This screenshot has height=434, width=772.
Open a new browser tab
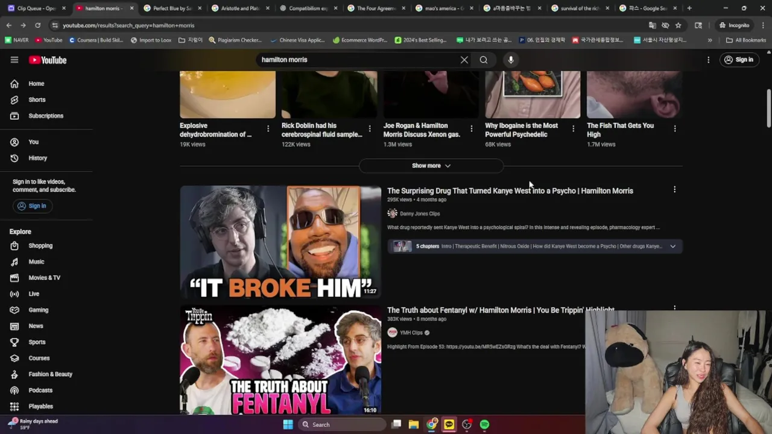[x=689, y=8]
